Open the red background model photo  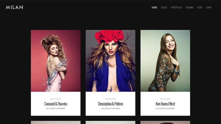tap(56, 61)
